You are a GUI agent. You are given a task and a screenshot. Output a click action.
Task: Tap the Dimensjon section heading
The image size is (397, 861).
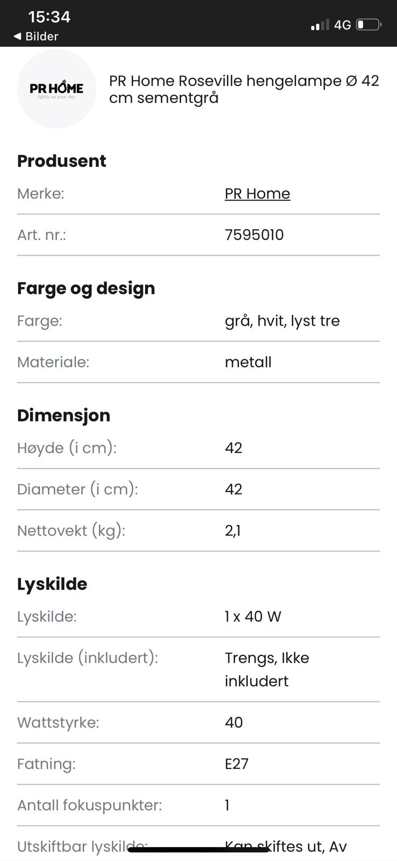(63, 415)
